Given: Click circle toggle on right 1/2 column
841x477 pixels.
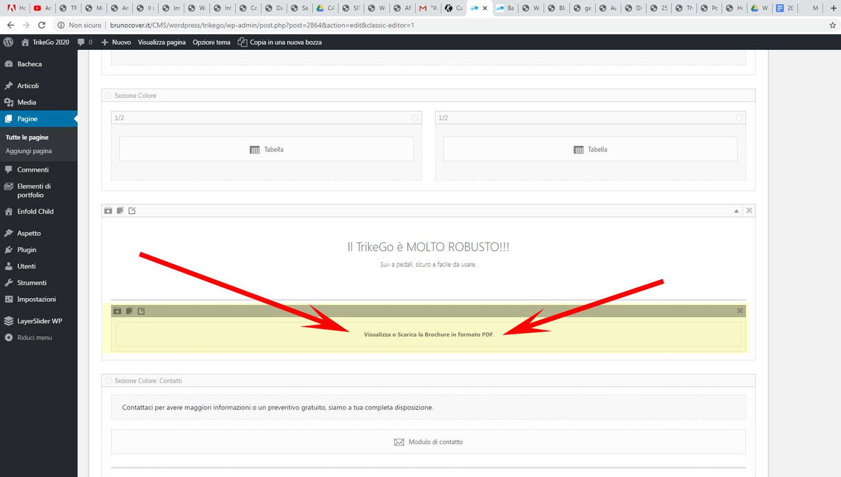Looking at the screenshot, I should click(739, 118).
